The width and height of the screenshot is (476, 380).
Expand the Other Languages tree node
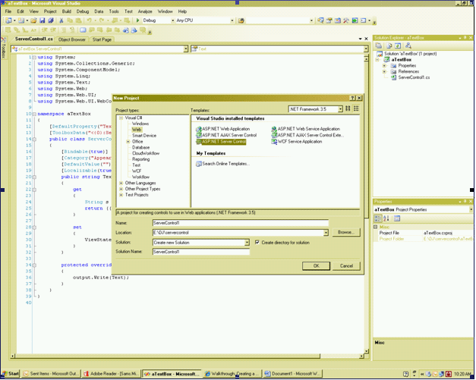121,183
